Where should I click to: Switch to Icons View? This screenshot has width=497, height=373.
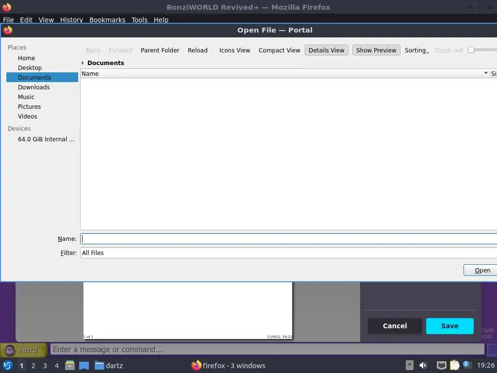234,50
